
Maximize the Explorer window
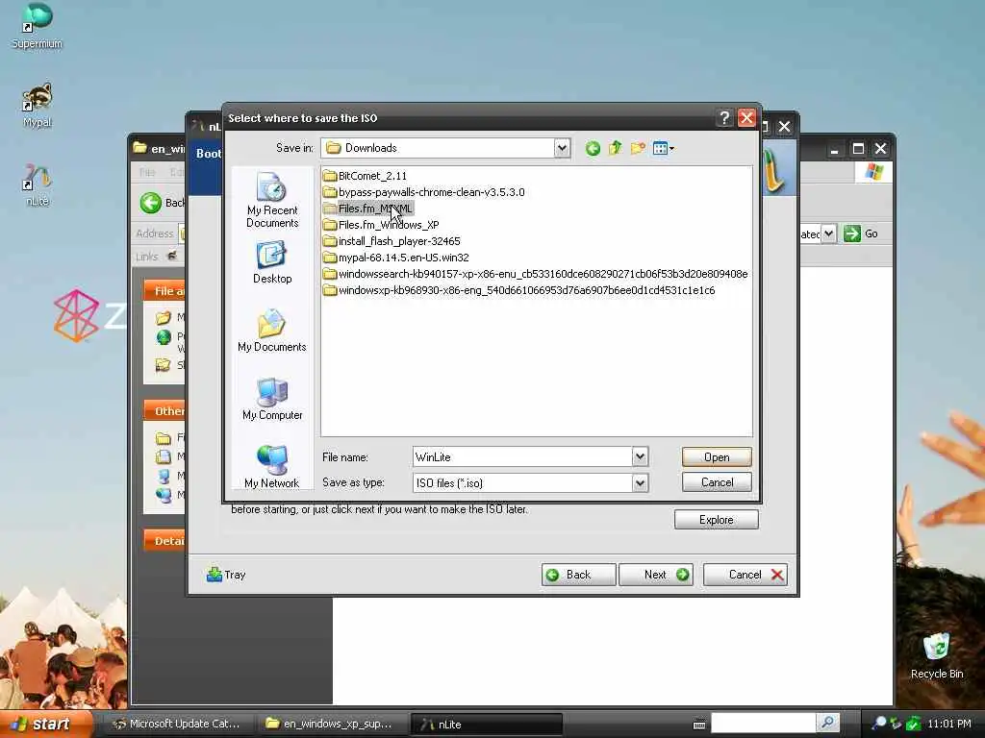858,149
